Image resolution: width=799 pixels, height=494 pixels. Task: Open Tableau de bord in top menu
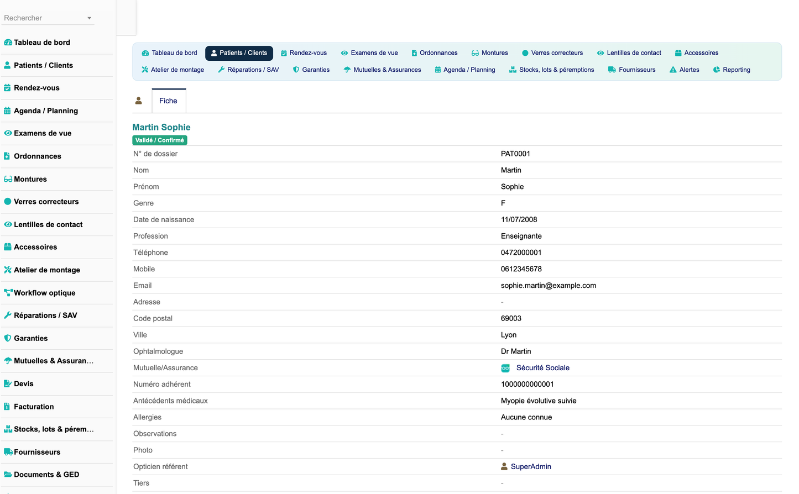(x=169, y=53)
